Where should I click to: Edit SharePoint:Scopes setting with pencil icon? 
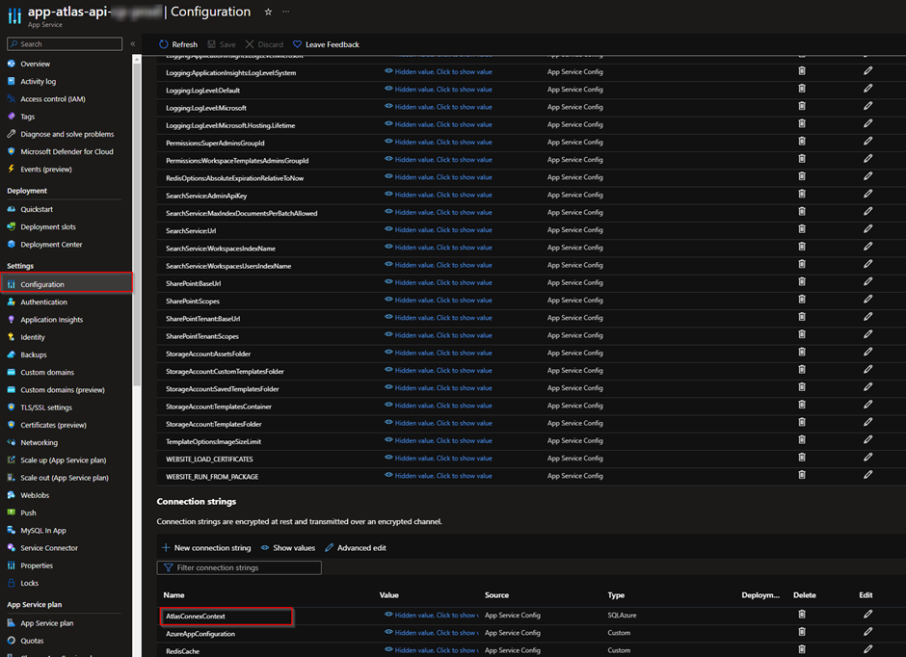click(x=867, y=300)
